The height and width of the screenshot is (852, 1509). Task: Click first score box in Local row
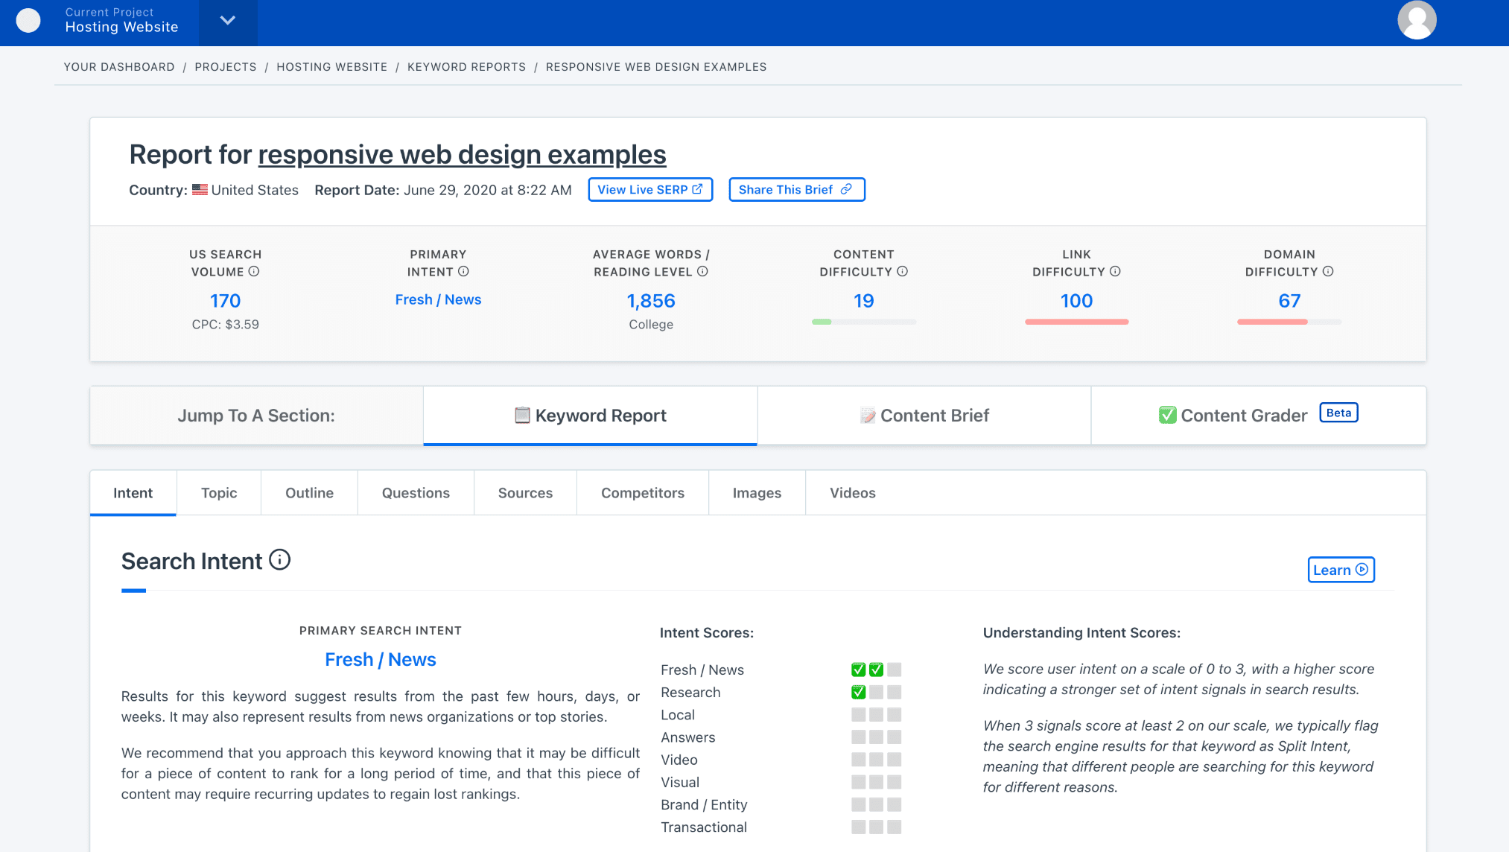858,714
